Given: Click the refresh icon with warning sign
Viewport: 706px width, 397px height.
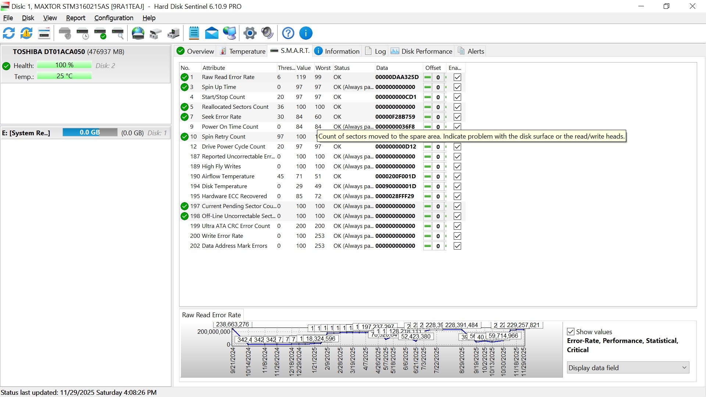Looking at the screenshot, I should tap(26, 33).
